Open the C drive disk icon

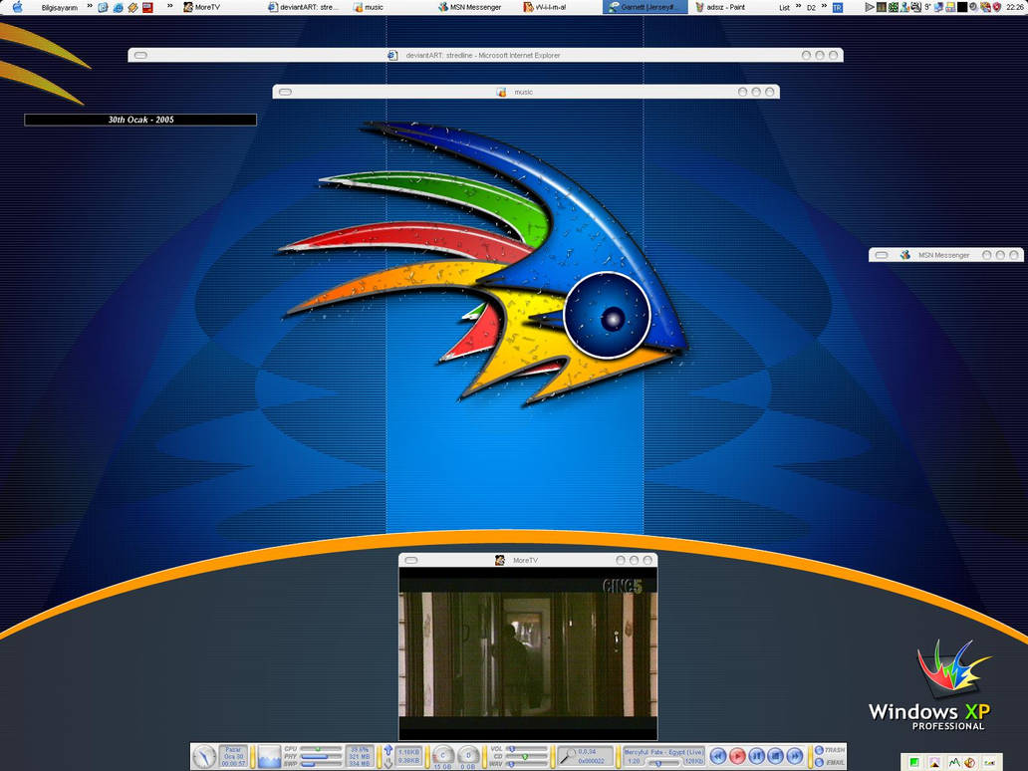coord(443,755)
